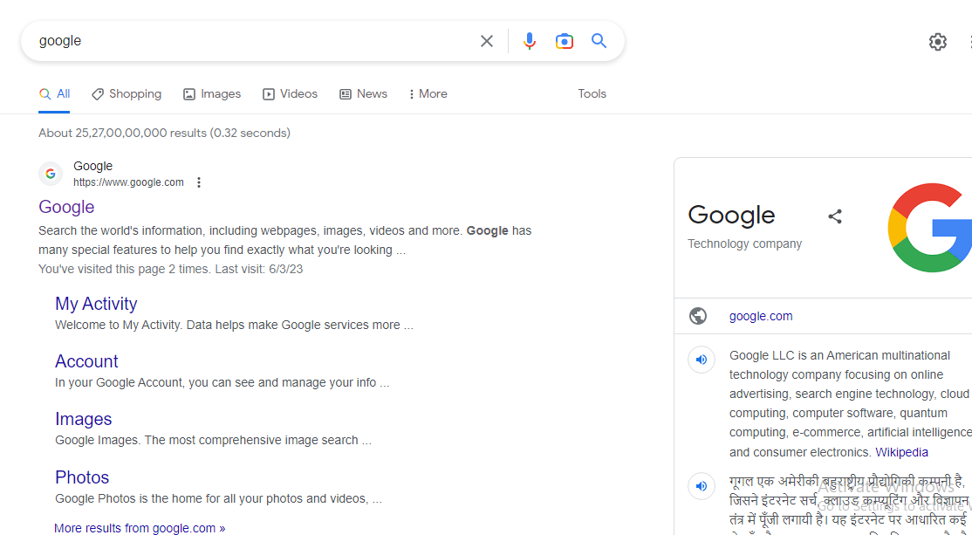Select the Videos search filter
This screenshot has height=535, width=972.
coord(290,93)
